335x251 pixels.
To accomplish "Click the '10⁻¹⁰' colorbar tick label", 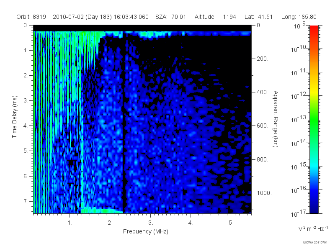I will pos(299,49).
